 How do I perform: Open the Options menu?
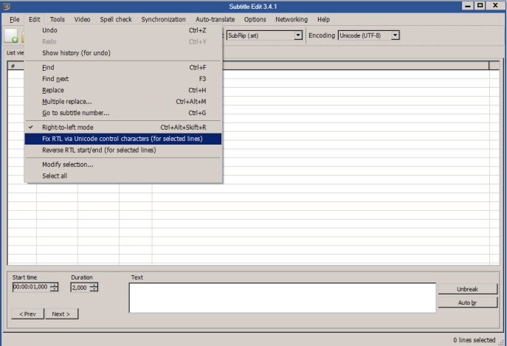coord(255,19)
